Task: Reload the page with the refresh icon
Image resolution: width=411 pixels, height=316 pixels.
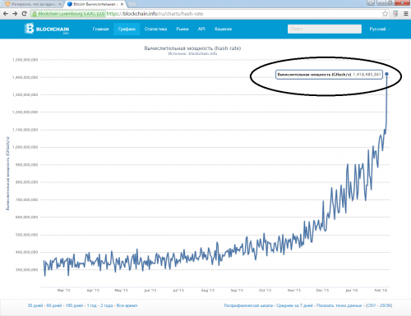Action: (24, 14)
